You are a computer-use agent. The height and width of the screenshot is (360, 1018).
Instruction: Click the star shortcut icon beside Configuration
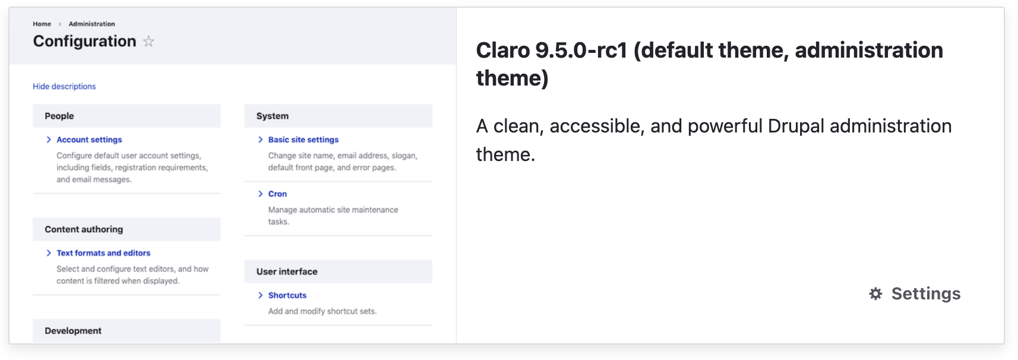point(148,42)
